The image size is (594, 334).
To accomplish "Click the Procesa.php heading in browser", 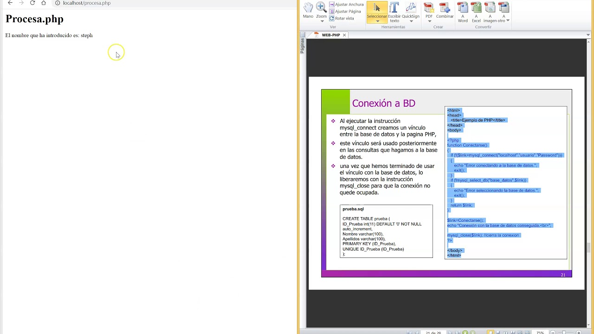I will click(34, 19).
